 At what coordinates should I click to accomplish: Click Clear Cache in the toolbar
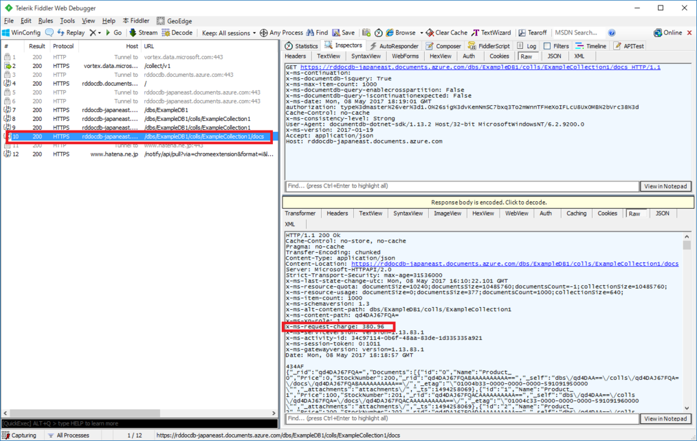(x=447, y=33)
